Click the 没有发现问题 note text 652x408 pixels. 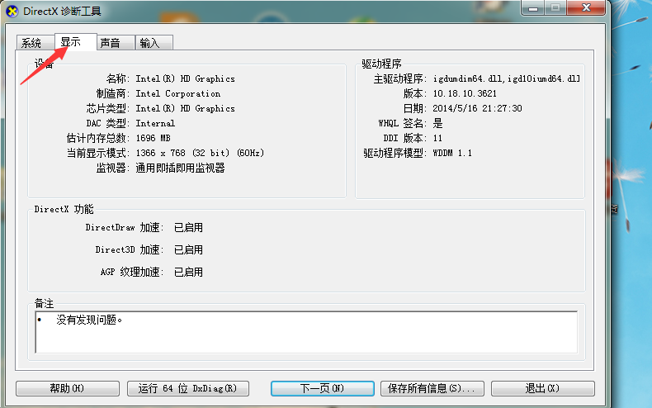(x=89, y=320)
